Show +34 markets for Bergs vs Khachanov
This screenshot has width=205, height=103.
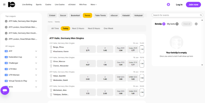tap(142, 49)
